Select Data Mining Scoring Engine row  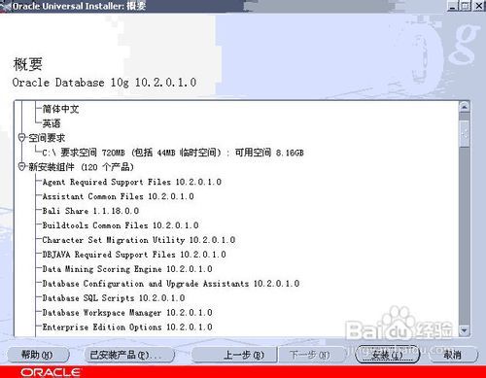[127, 269]
